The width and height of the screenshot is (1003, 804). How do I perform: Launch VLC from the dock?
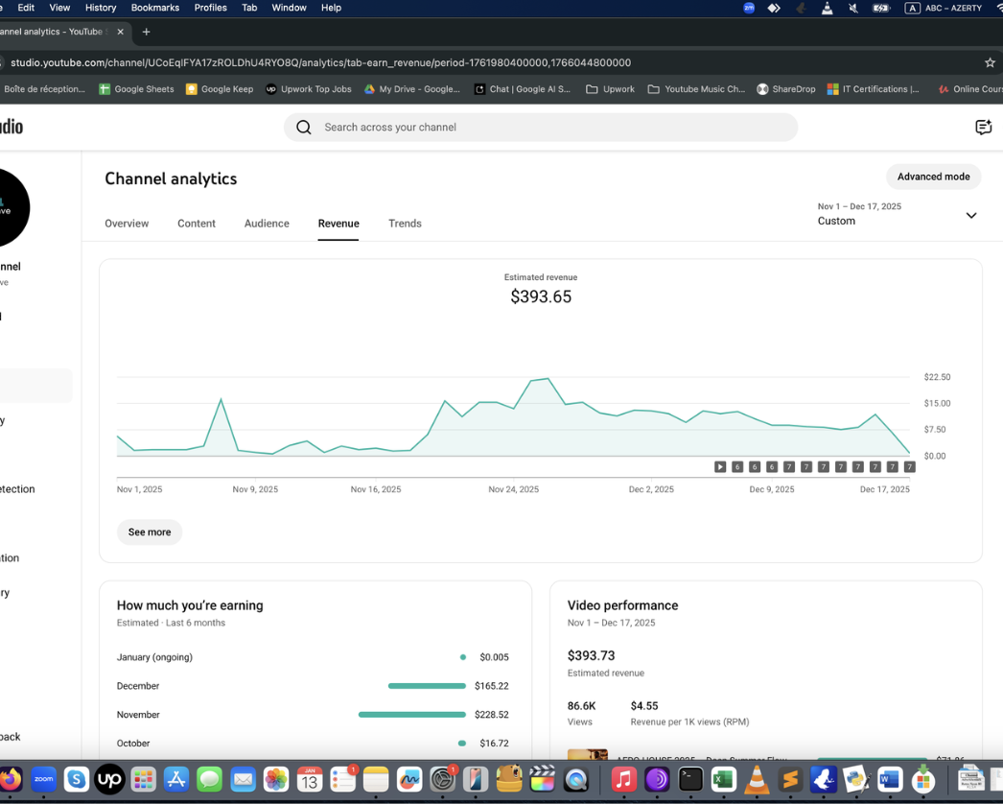[x=757, y=779]
